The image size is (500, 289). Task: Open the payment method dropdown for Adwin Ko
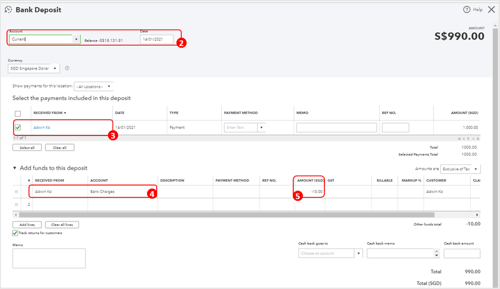(x=261, y=127)
